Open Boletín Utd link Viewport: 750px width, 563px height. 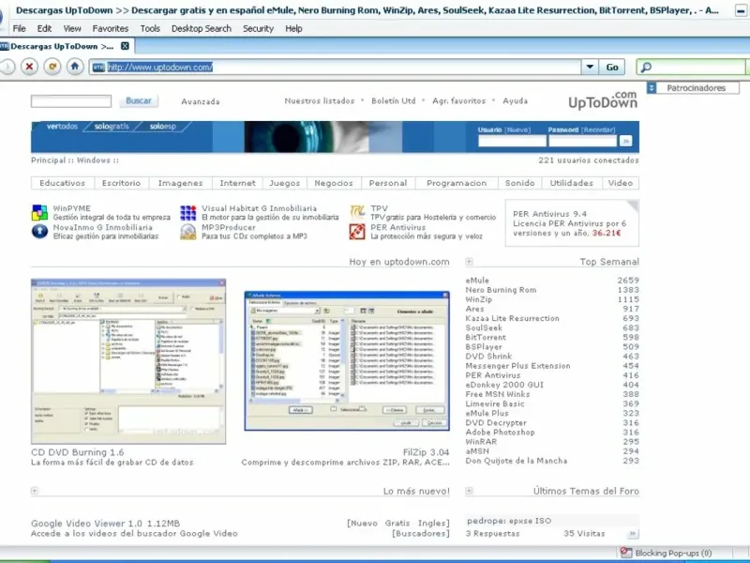394,101
